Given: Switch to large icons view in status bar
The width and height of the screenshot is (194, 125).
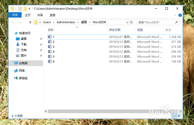Looking at the screenshot, I should (179, 116).
